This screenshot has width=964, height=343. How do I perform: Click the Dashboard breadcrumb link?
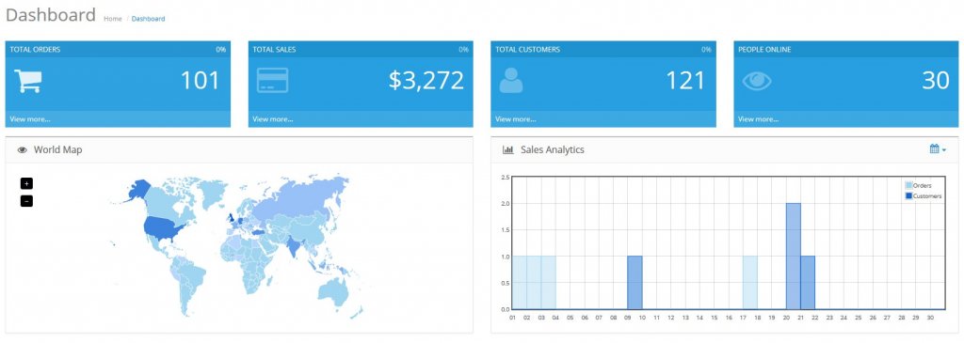tap(148, 19)
